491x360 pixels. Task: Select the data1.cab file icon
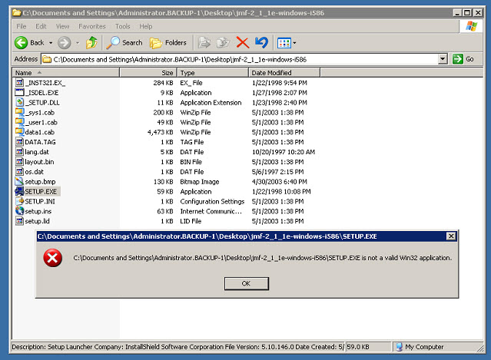click(x=19, y=132)
